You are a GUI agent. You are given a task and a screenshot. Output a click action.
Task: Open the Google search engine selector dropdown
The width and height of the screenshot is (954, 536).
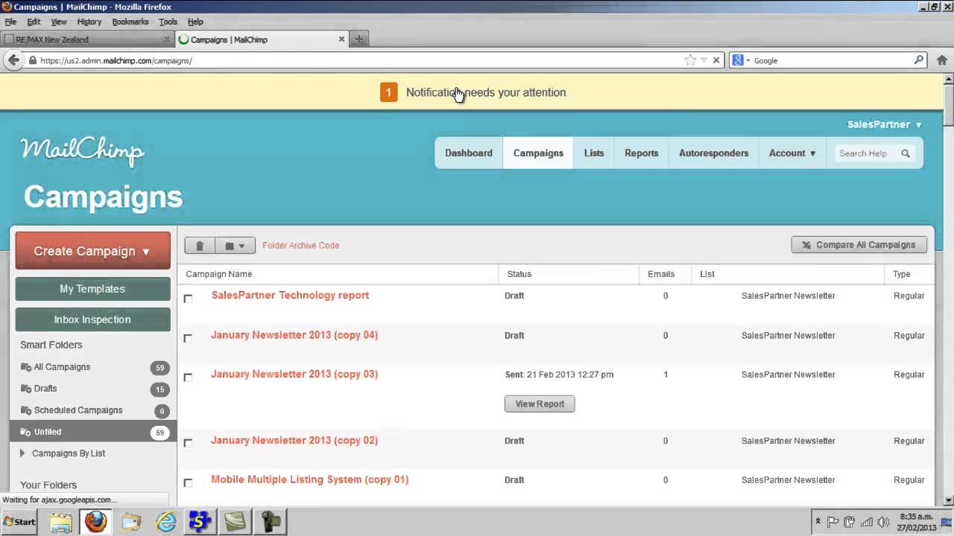(x=742, y=60)
